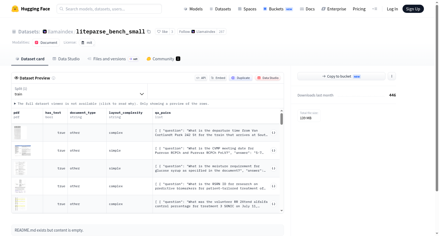Click the like heart button

pyautogui.click(x=162, y=32)
